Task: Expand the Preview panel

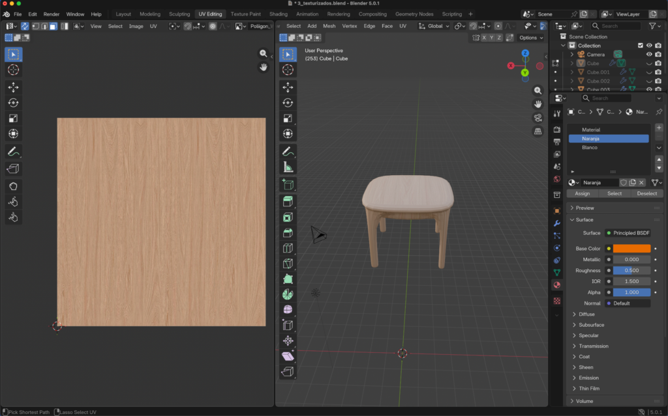Action: coord(585,208)
